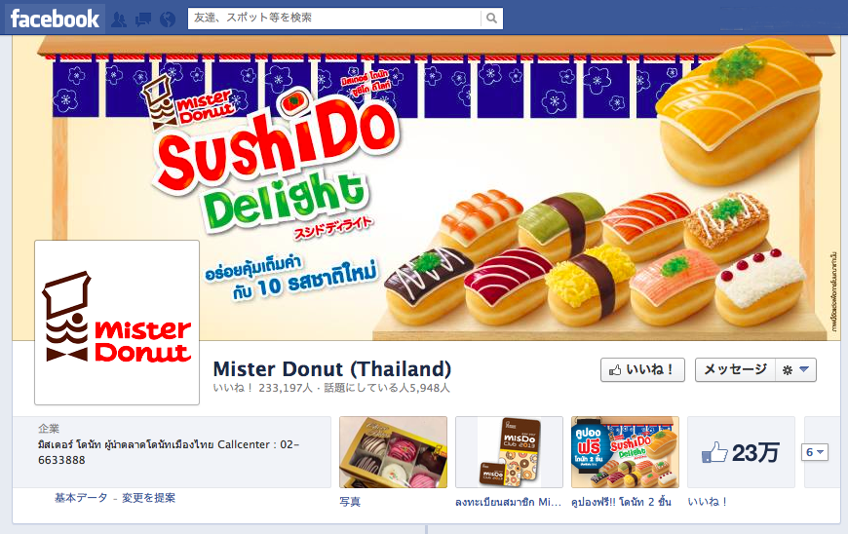Open the notifications globe icon
The width and height of the screenshot is (848, 534).
click(x=168, y=20)
